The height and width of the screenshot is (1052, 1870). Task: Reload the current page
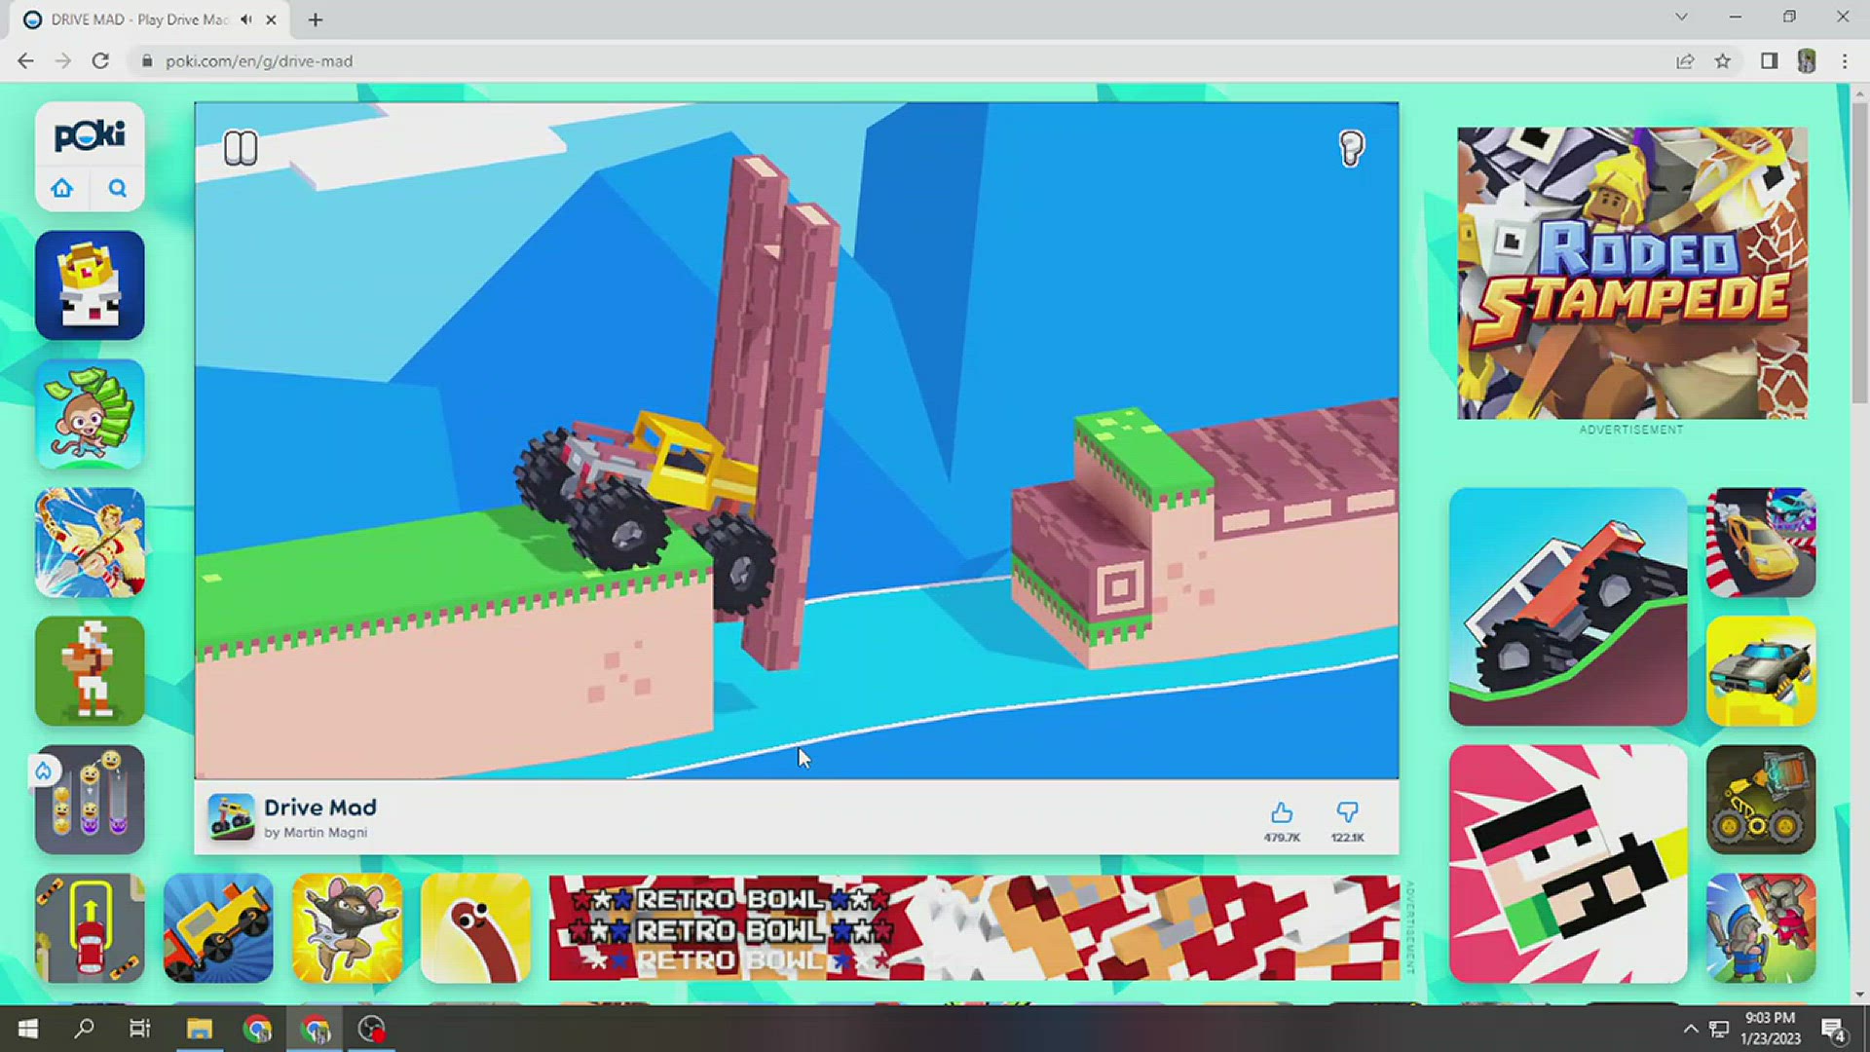click(100, 61)
